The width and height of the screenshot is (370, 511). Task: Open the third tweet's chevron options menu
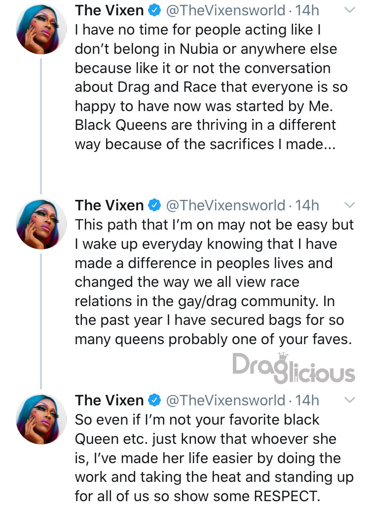349,400
